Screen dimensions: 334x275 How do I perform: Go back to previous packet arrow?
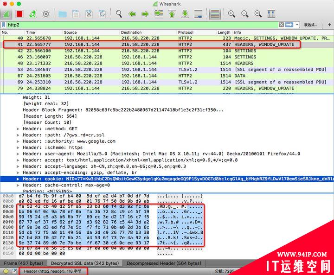coord(132,14)
